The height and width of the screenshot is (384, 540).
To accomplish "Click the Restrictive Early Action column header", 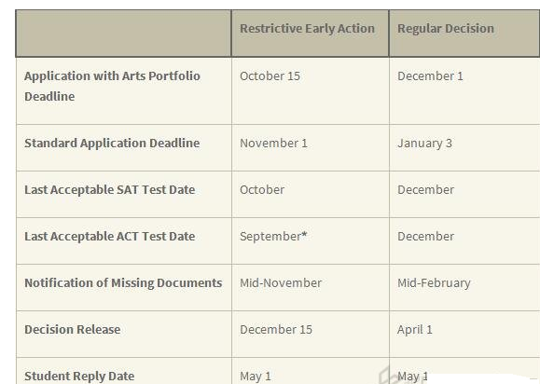I will click(x=307, y=29).
